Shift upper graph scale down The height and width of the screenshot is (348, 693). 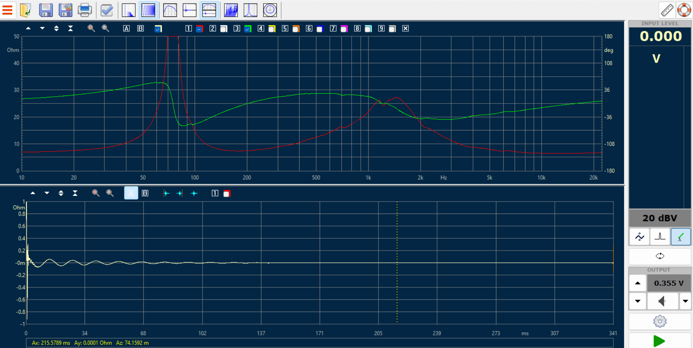[x=42, y=28]
